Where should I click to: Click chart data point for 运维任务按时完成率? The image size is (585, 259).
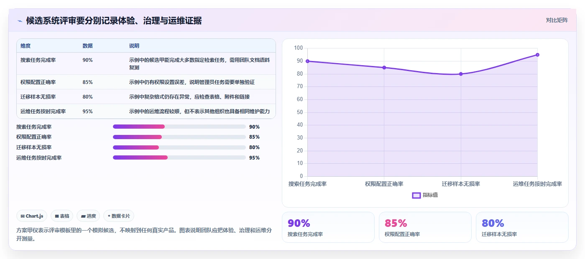click(537, 55)
